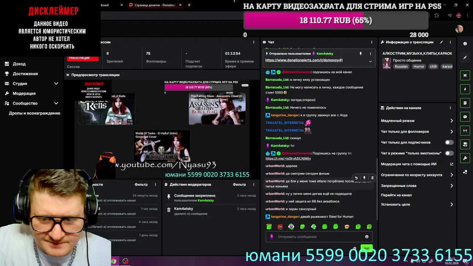Expand the Сообщество menu in left navigation
The image size is (473, 266).
tap(31, 103)
